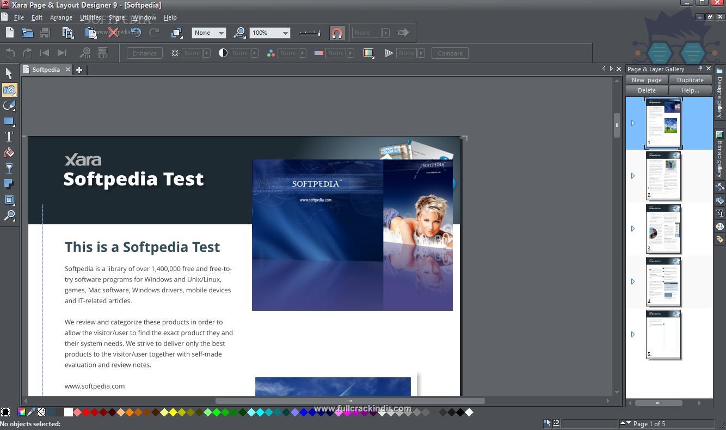Open the File menu
The height and width of the screenshot is (430, 726).
click(19, 17)
